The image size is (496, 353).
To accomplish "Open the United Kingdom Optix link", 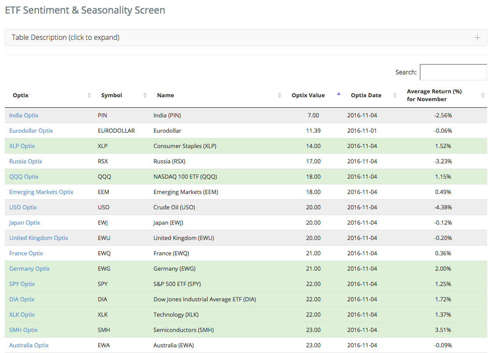I will pos(39,238).
